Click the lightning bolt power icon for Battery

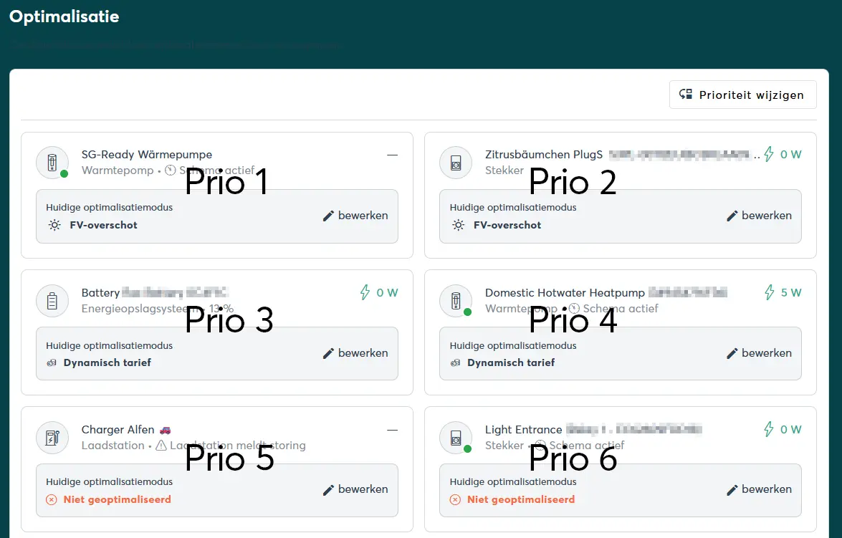[365, 292]
